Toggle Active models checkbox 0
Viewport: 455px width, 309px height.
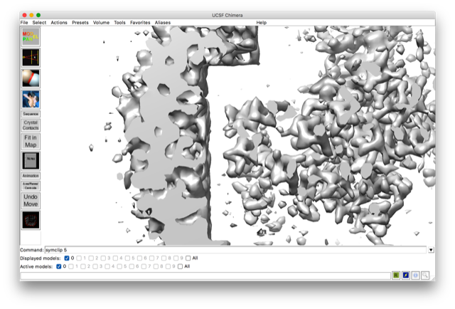(59, 266)
